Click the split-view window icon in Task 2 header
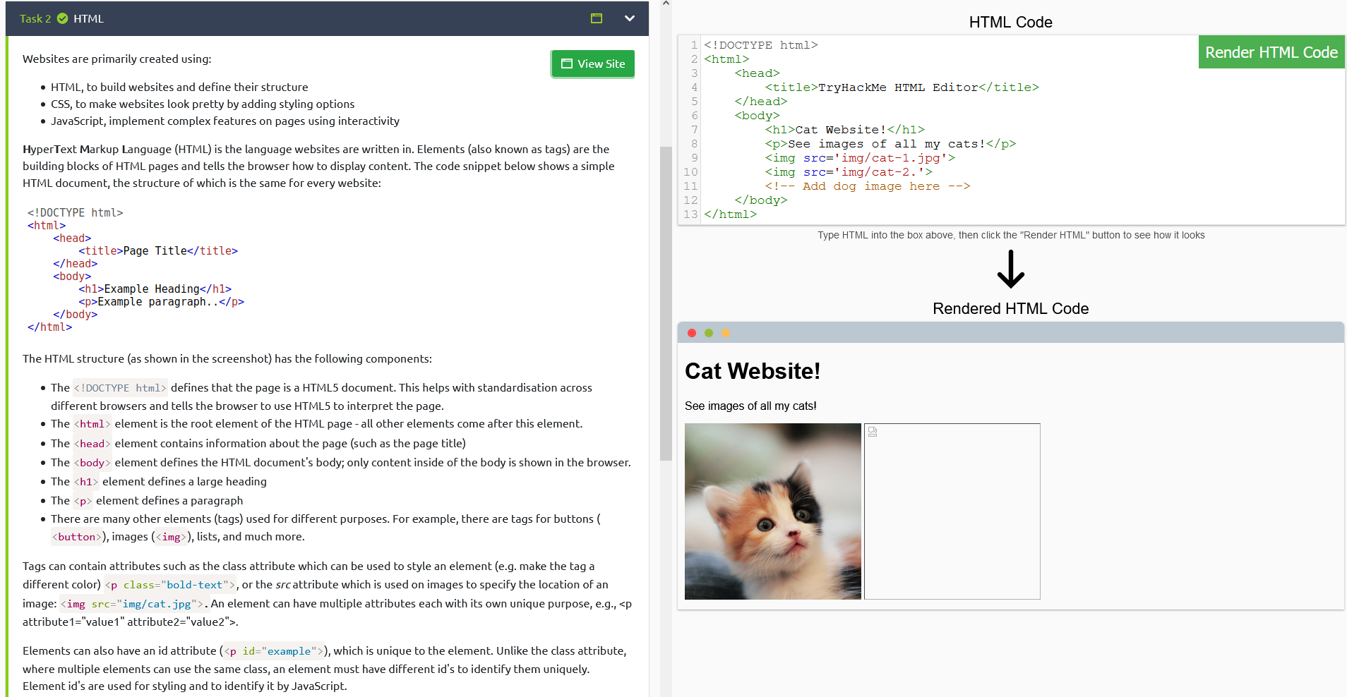The height and width of the screenshot is (697, 1347). [597, 18]
